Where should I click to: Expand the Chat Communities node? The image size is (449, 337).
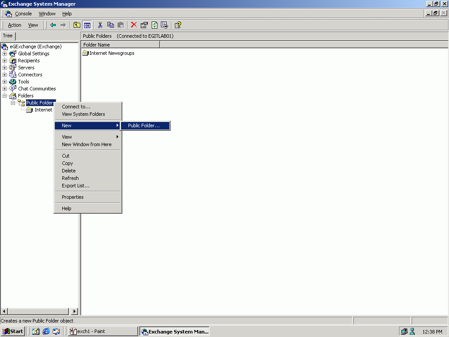(x=4, y=89)
